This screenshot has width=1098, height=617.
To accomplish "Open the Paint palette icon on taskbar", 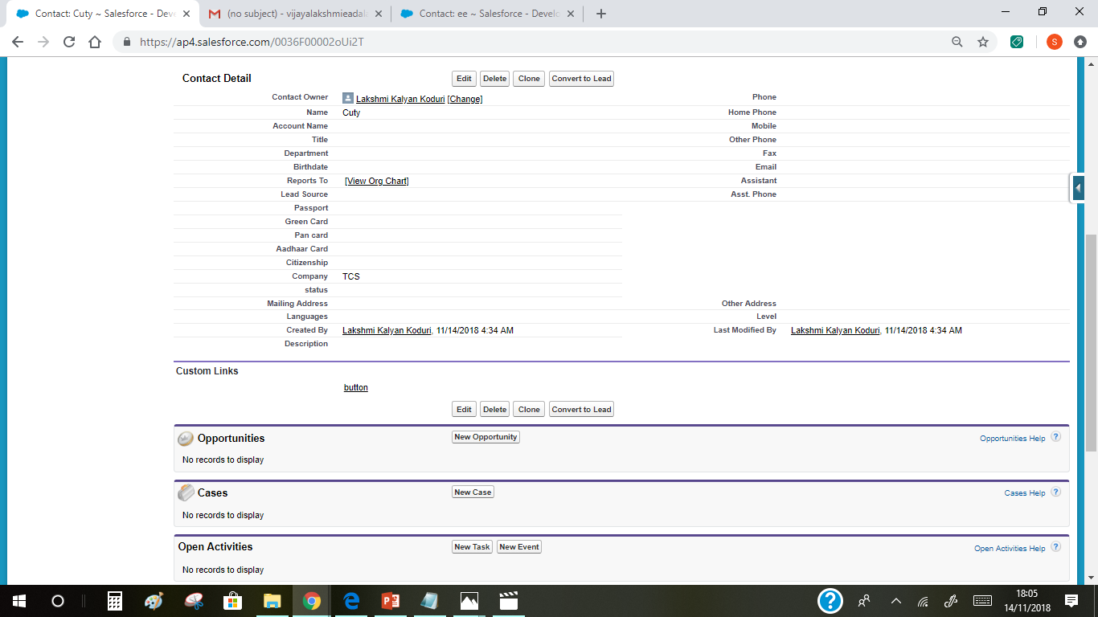I will pyautogui.click(x=154, y=601).
